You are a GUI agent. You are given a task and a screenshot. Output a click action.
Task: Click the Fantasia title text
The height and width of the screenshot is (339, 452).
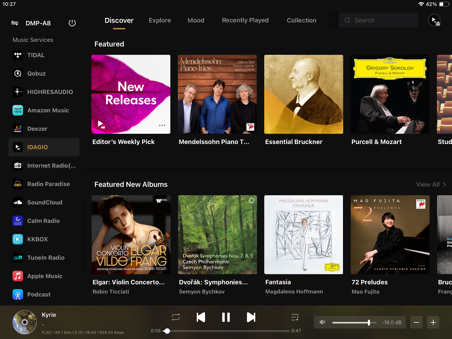278,282
